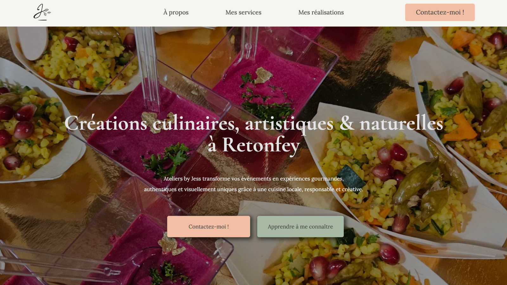The width and height of the screenshot is (507, 285).
Task: Click the ampersand in the hero heading
Action: click(x=347, y=124)
